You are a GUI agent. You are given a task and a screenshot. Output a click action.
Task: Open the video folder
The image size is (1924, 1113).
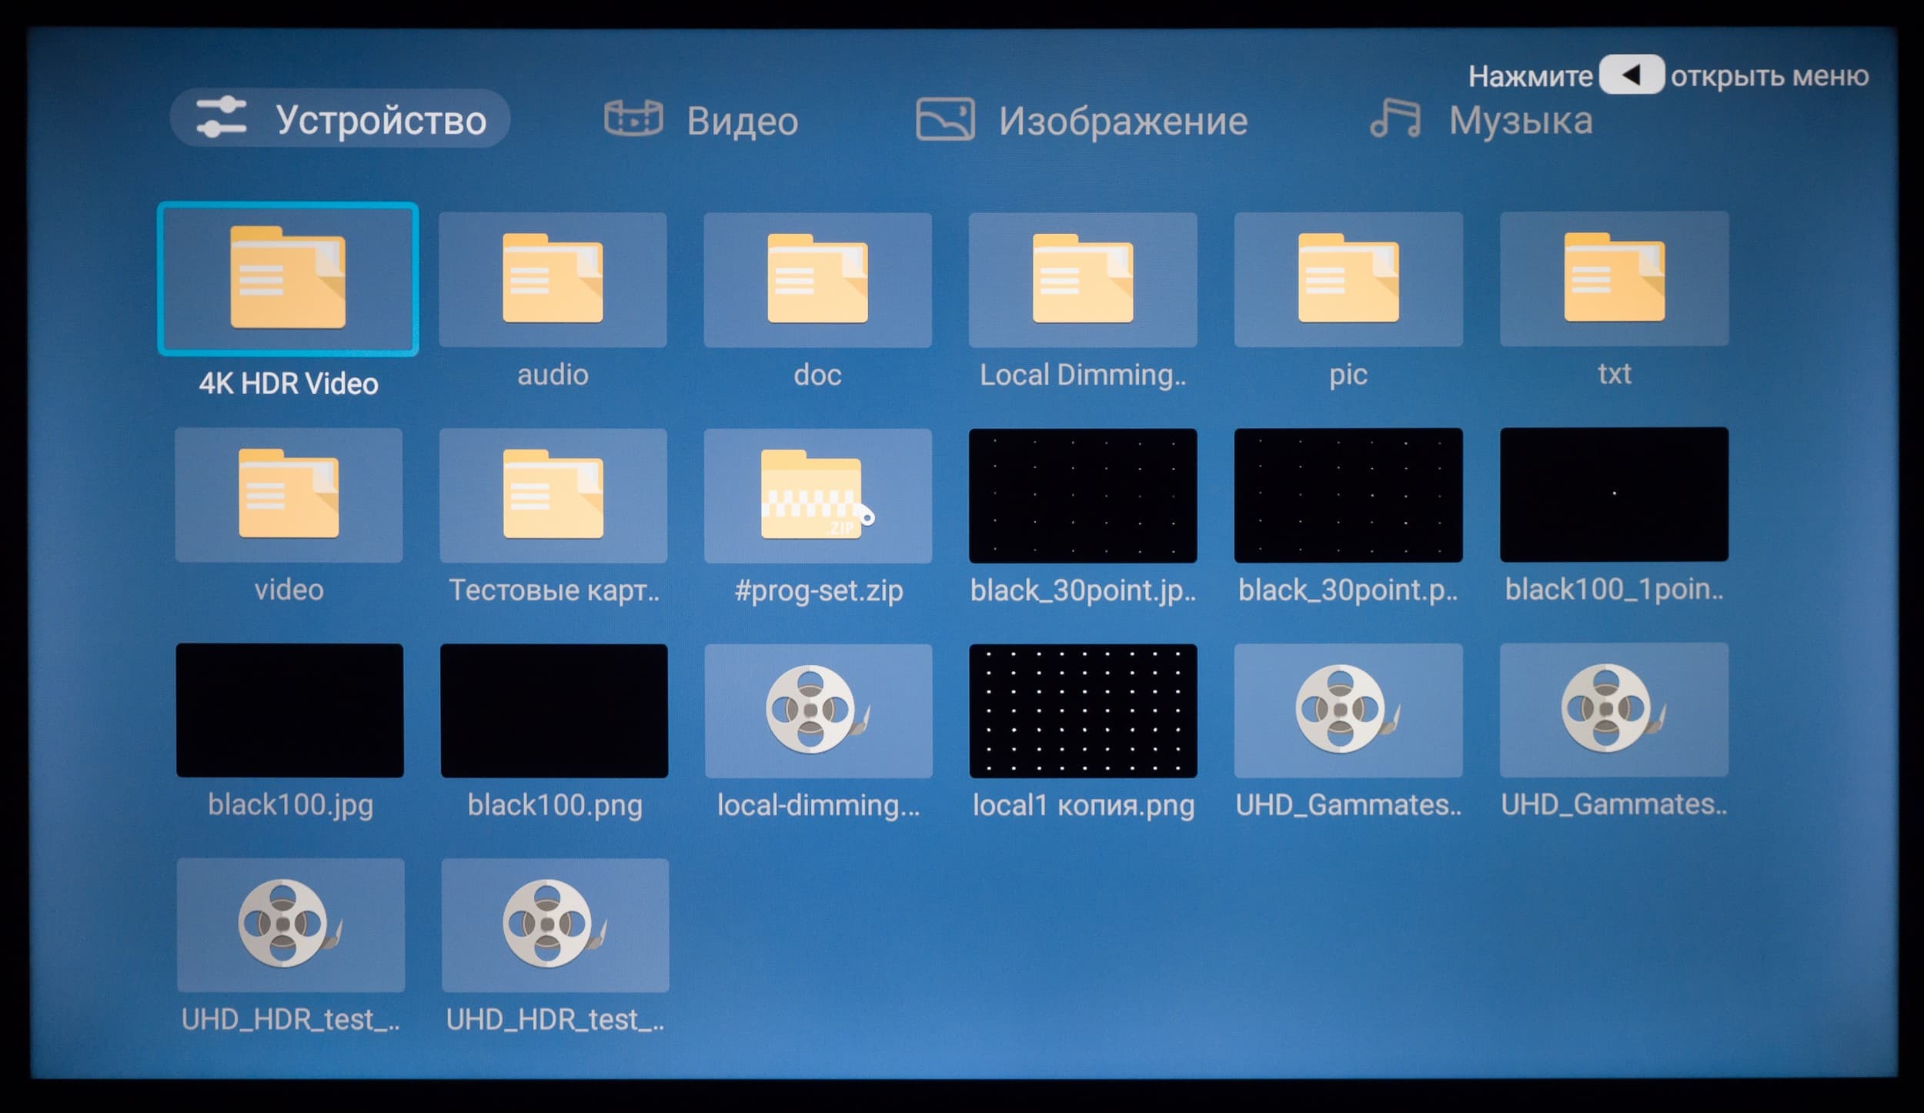point(289,495)
